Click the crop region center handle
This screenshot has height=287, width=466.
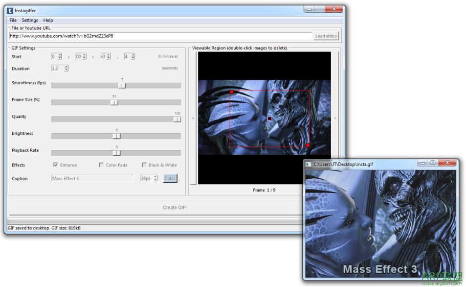(x=270, y=118)
